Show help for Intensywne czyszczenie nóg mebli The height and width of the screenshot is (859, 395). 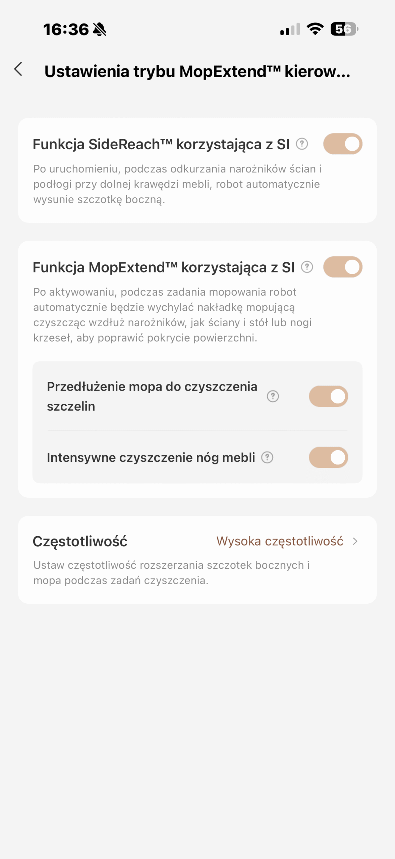click(267, 457)
